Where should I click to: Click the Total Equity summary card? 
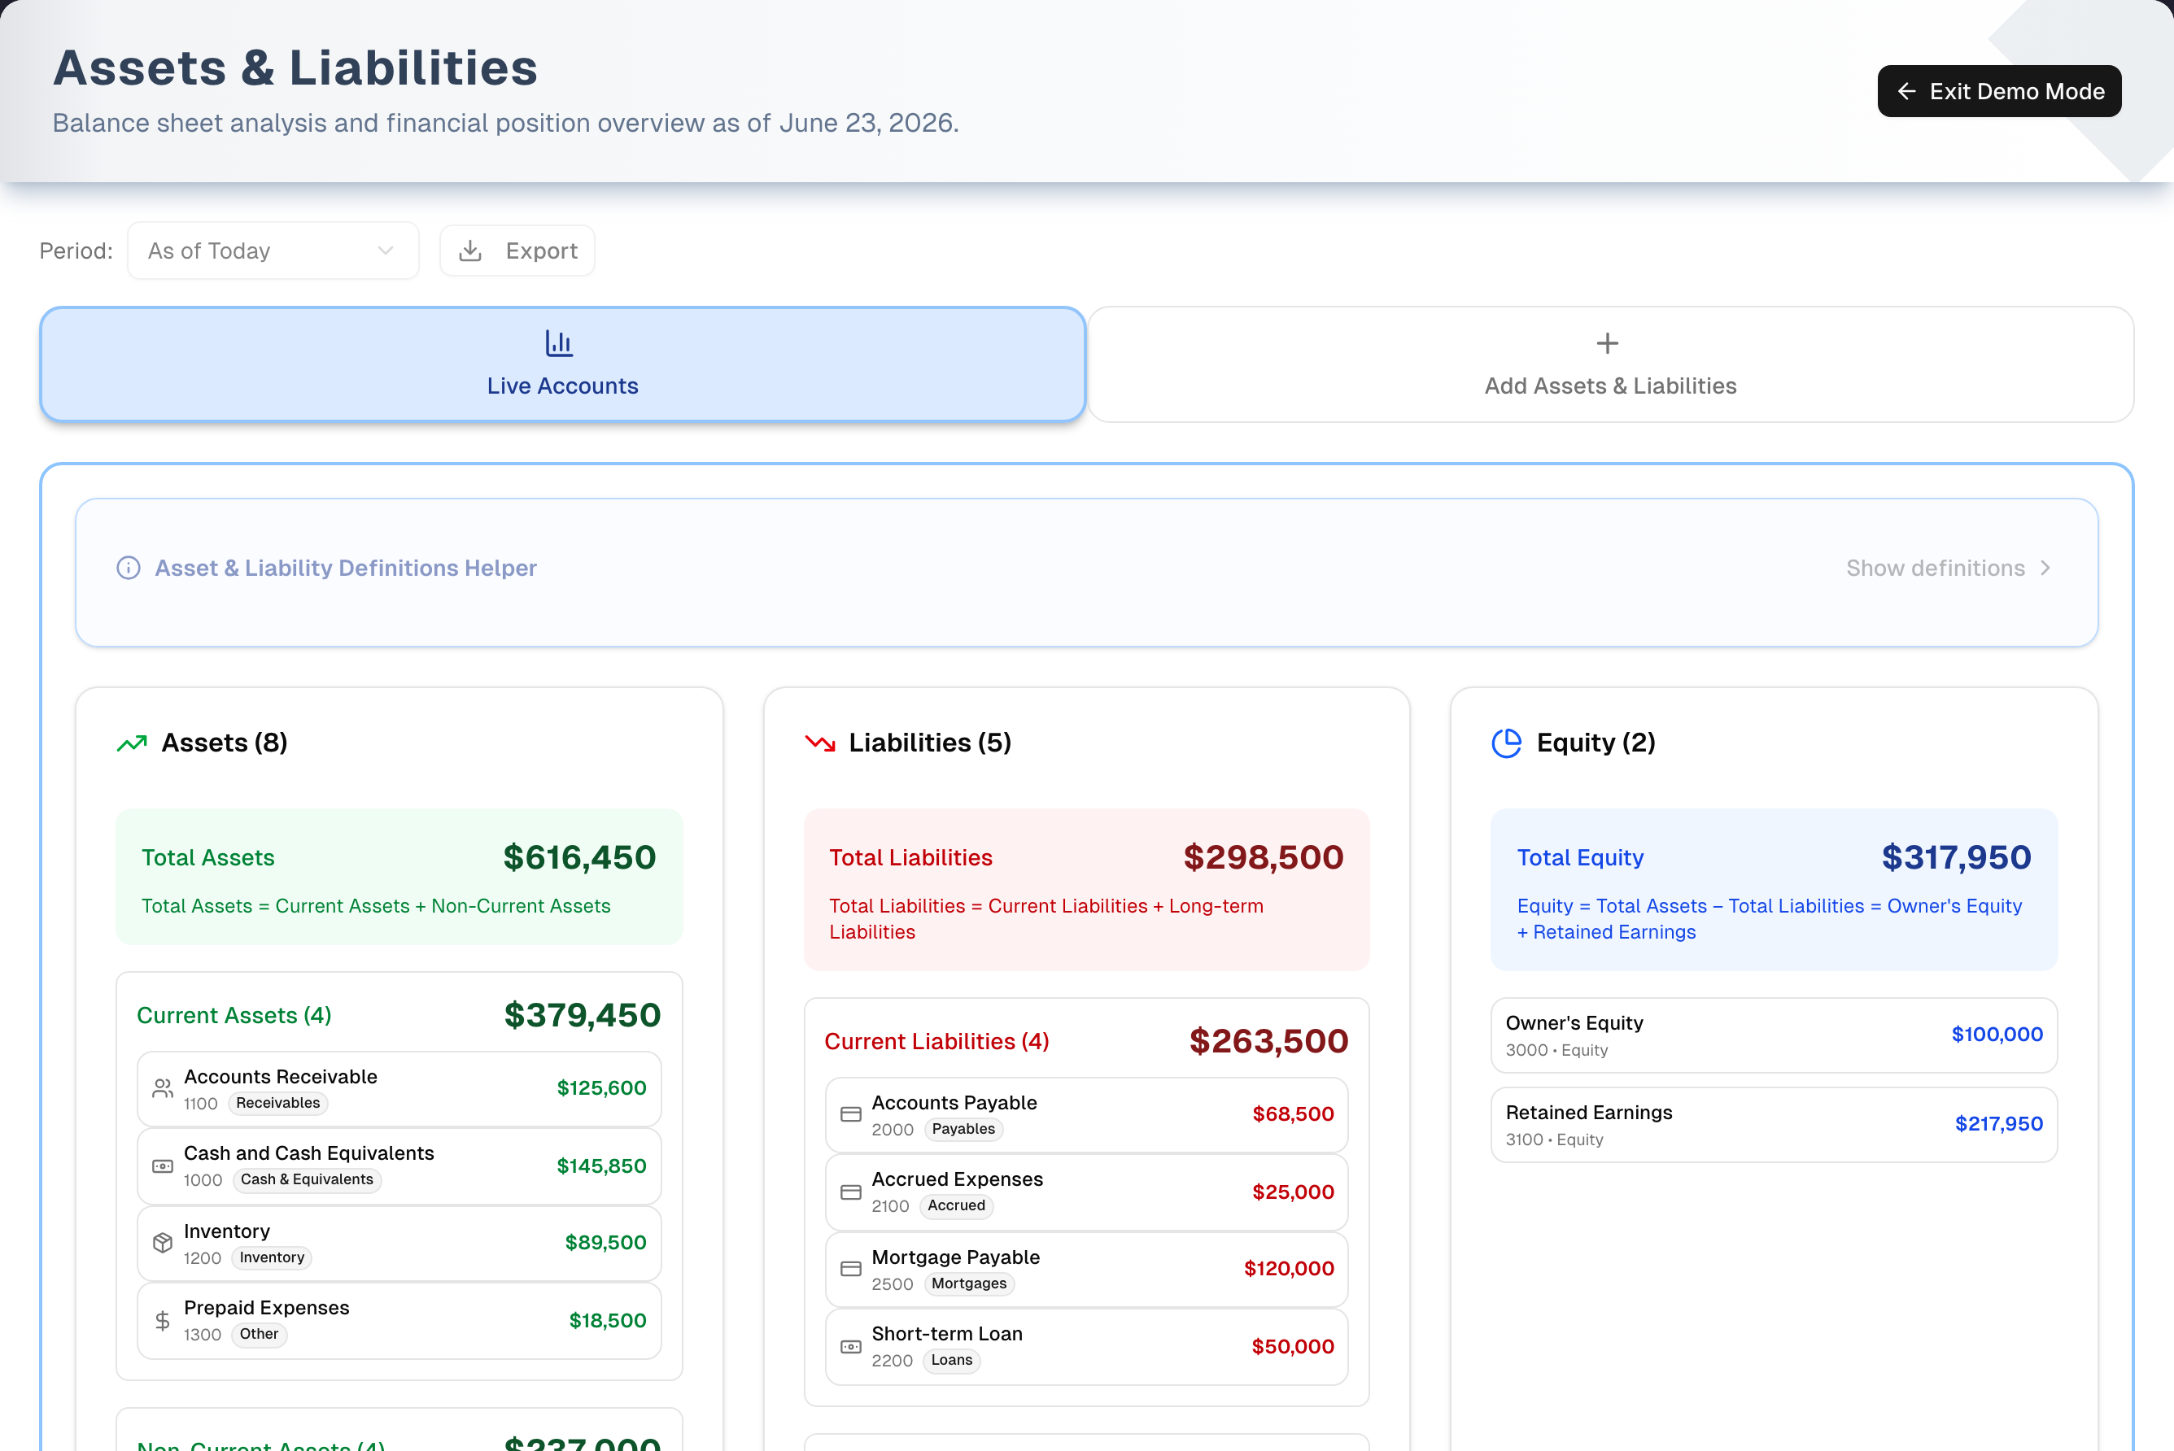pos(1773,889)
